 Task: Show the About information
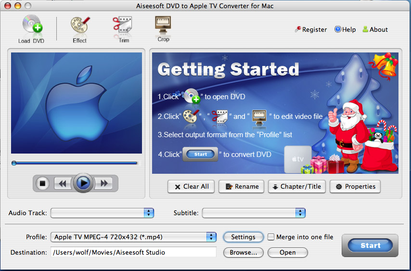coord(375,29)
